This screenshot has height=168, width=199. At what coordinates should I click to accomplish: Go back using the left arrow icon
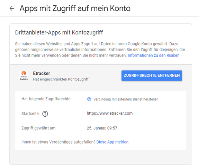pos(12,9)
